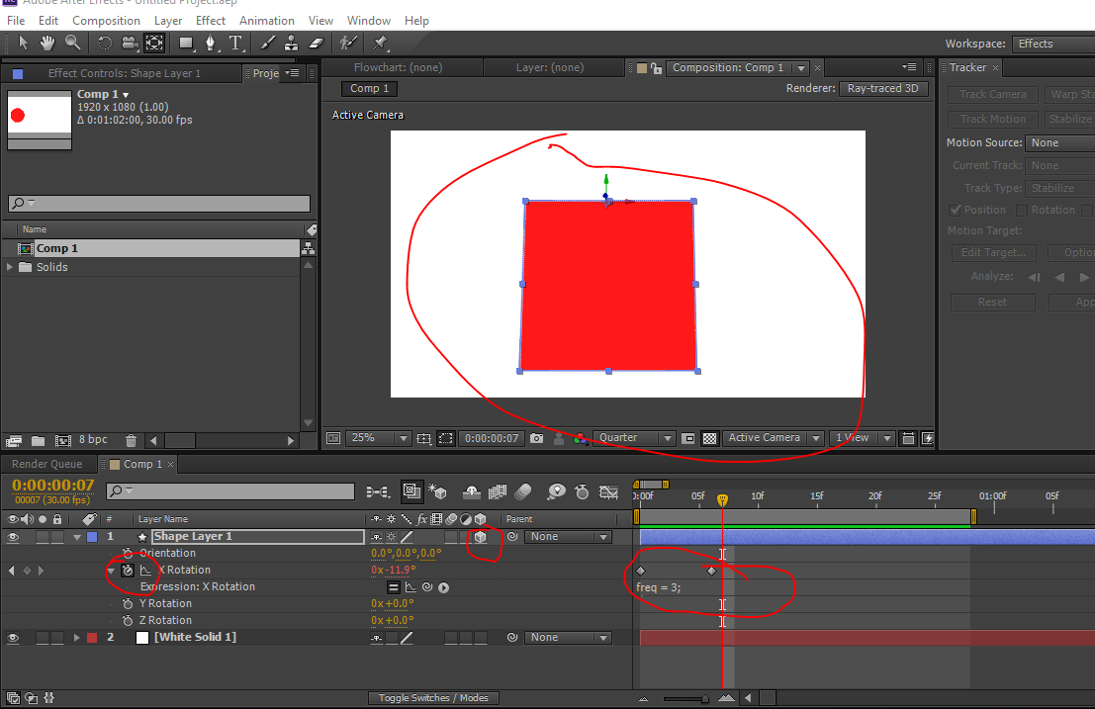Viewport: 1095px width, 709px height.
Task: Open the Effect menu
Action: pyautogui.click(x=211, y=21)
